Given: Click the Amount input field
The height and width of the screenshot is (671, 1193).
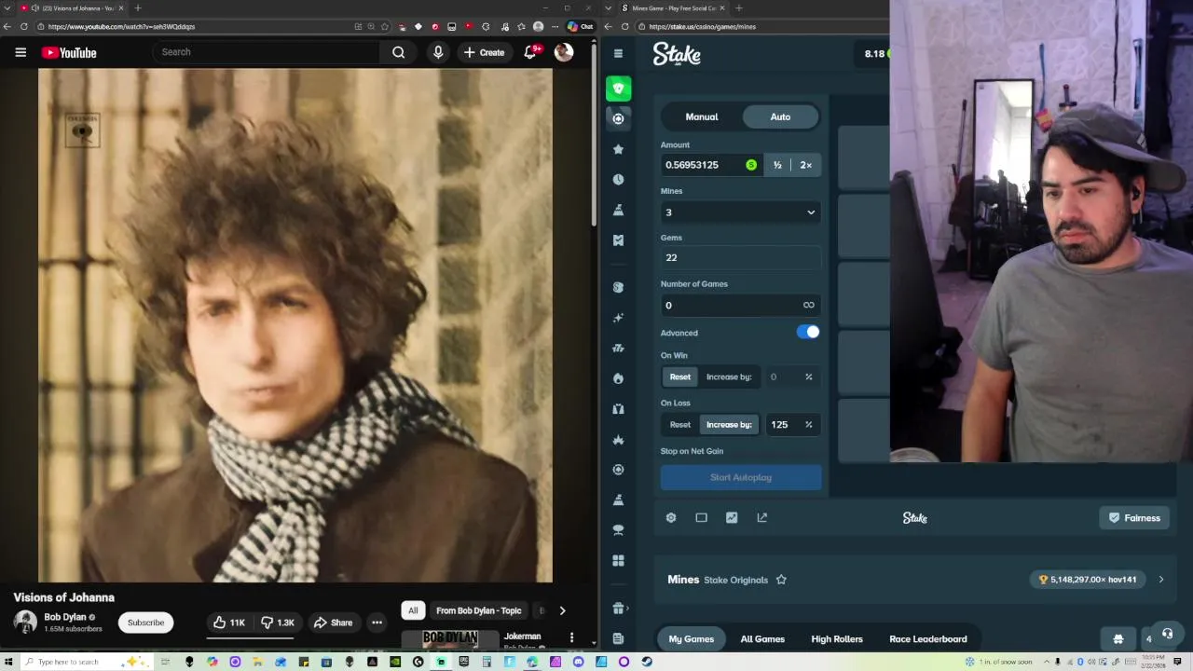Looking at the screenshot, I should [x=711, y=165].
